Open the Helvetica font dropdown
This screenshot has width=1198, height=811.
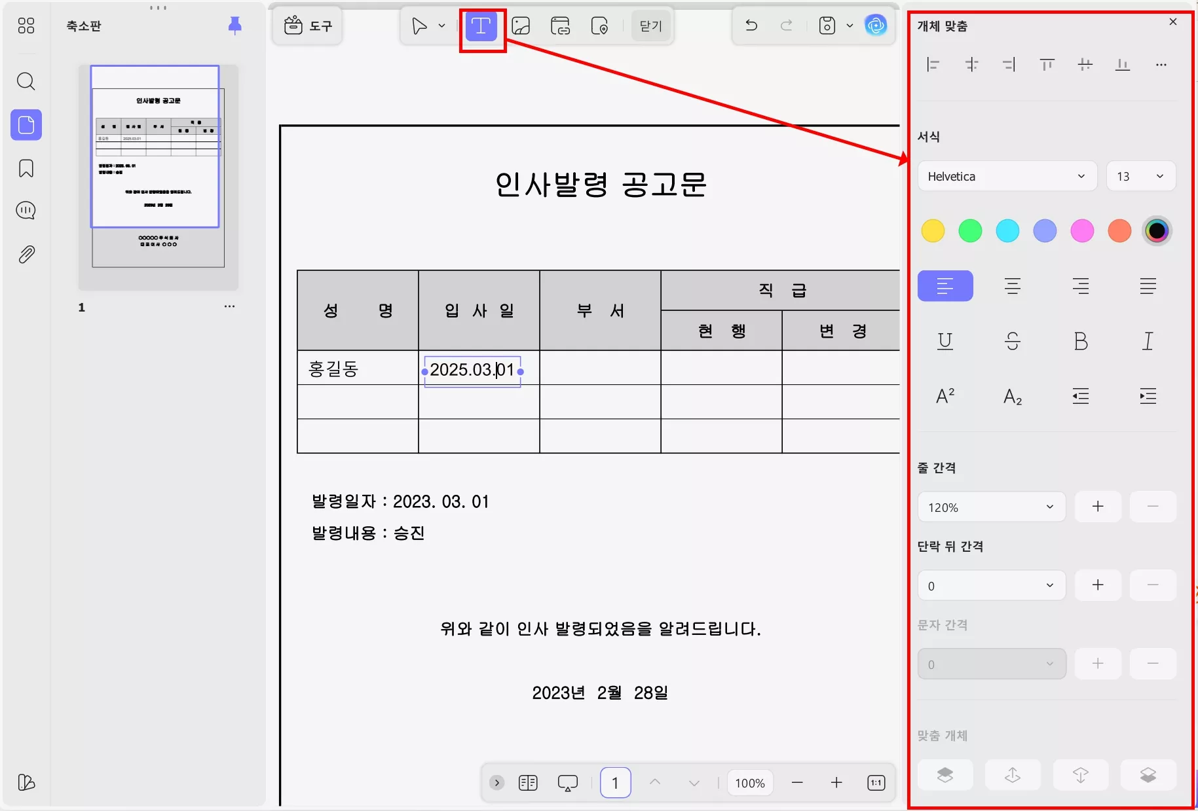1007,176
